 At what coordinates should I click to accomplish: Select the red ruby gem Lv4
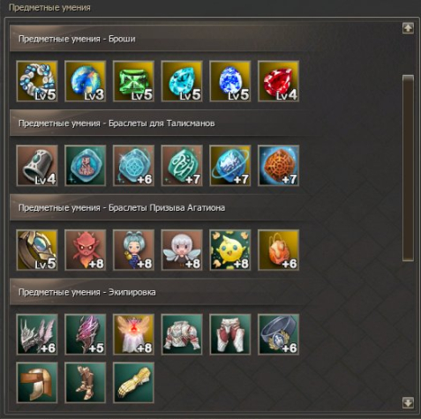pyautogui.click(x=278, y=81)
